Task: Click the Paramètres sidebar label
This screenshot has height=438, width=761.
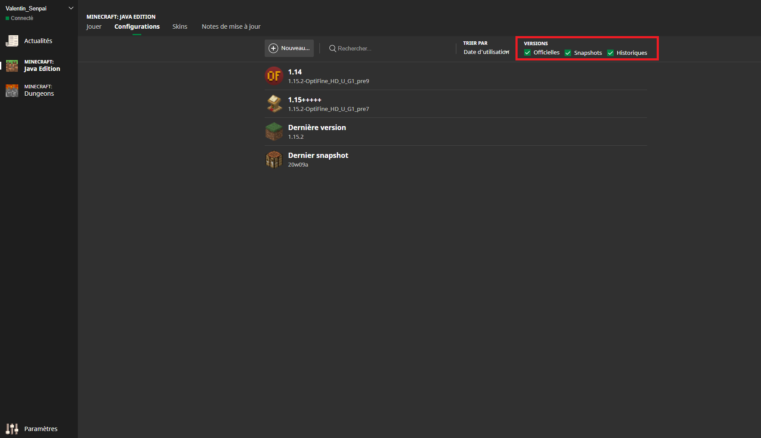Action: (x=41, y=429)
